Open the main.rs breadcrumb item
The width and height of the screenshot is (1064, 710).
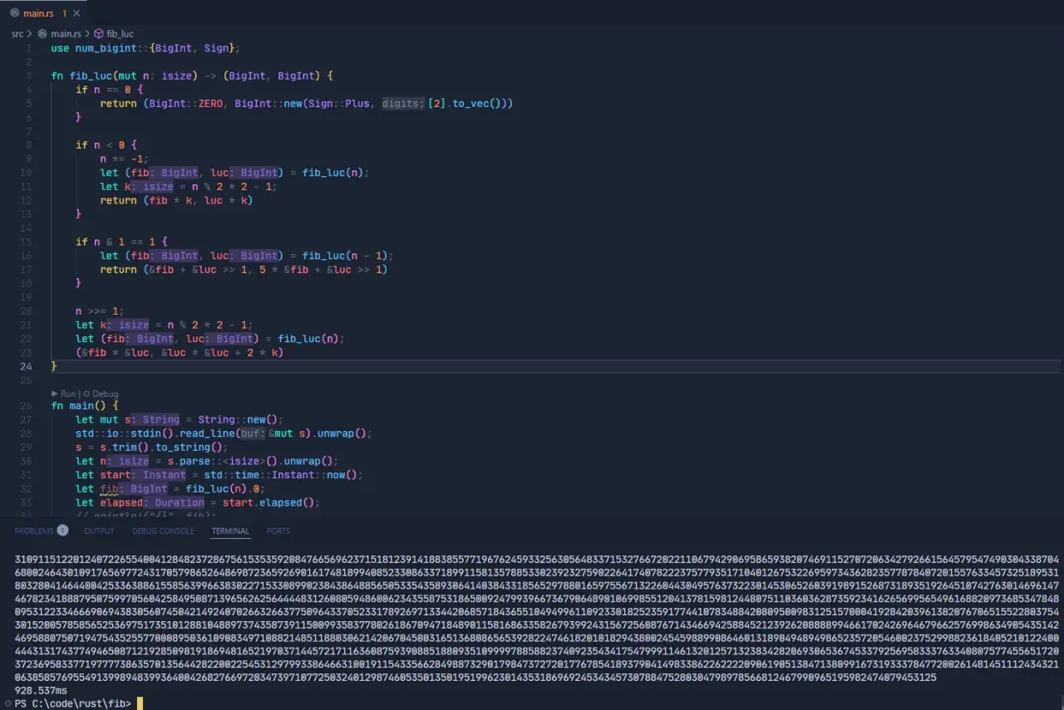click(66, 34)
